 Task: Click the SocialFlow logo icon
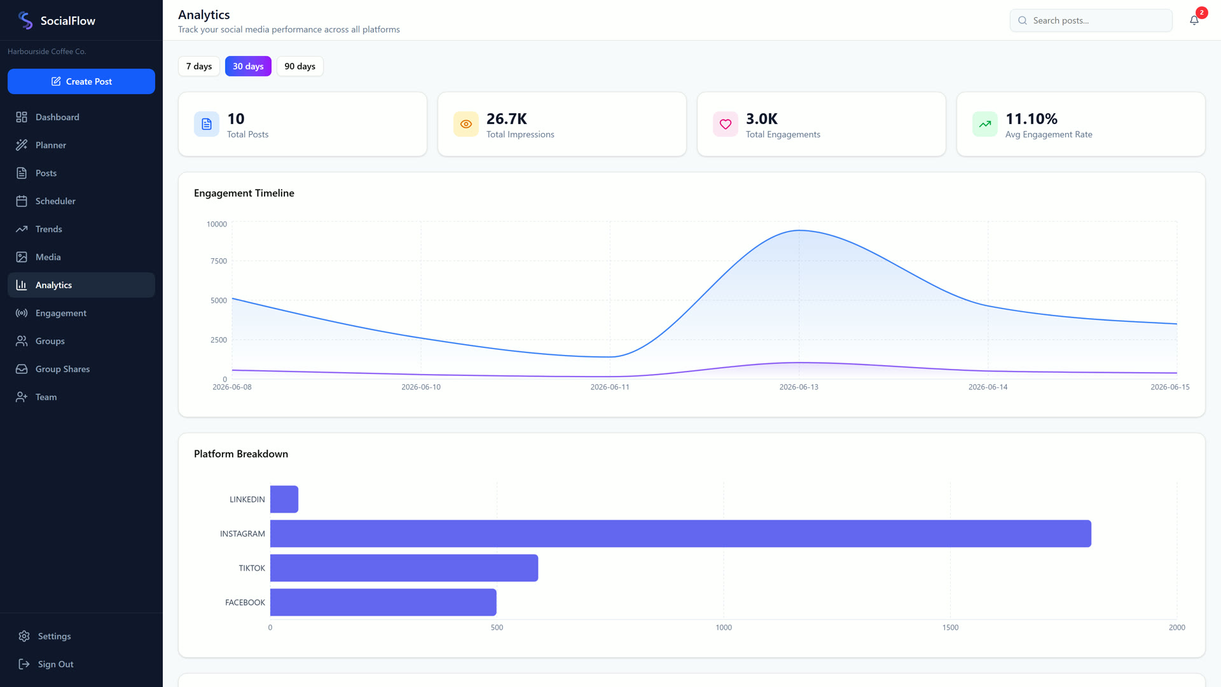[25, 20]
